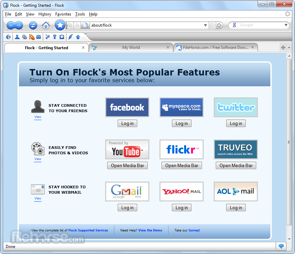Click the page identity icon before the URL
This screenshot has height=254, width=295.
click(x=85, y=25)
